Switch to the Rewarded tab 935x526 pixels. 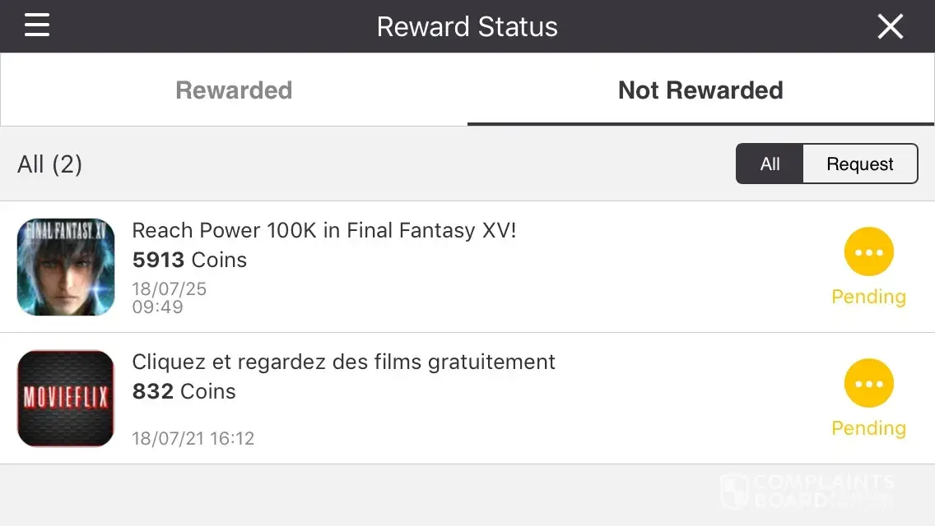click(x=234, y=90)
